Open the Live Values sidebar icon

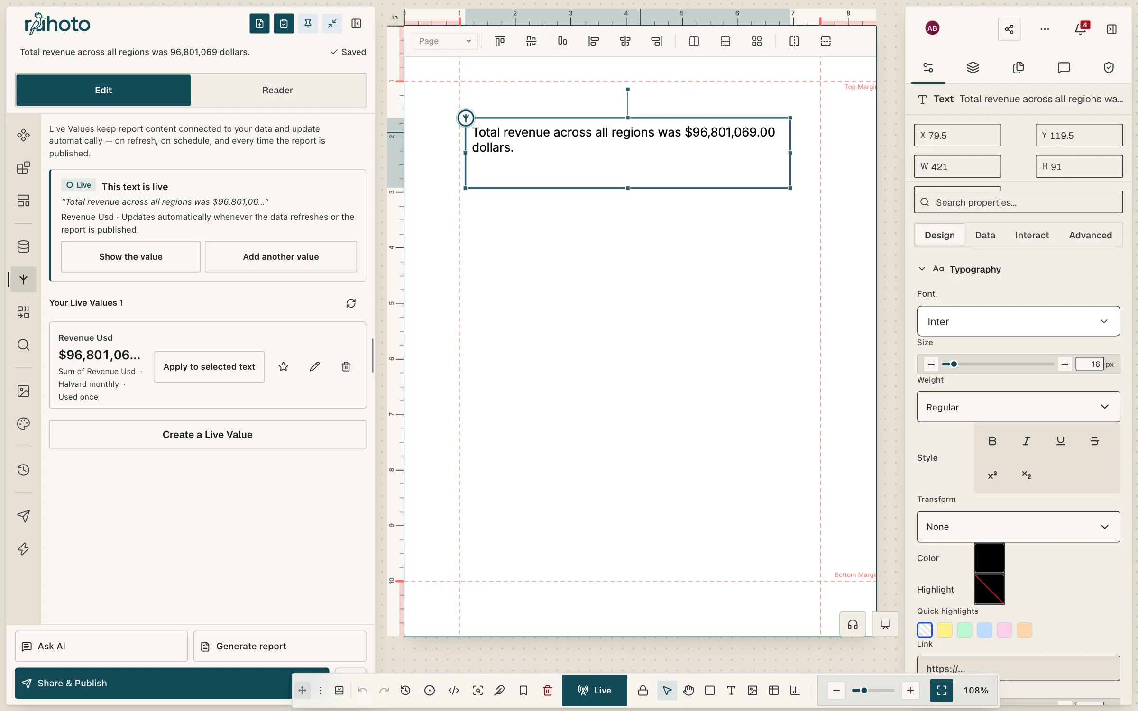click(x=23, y=280)
